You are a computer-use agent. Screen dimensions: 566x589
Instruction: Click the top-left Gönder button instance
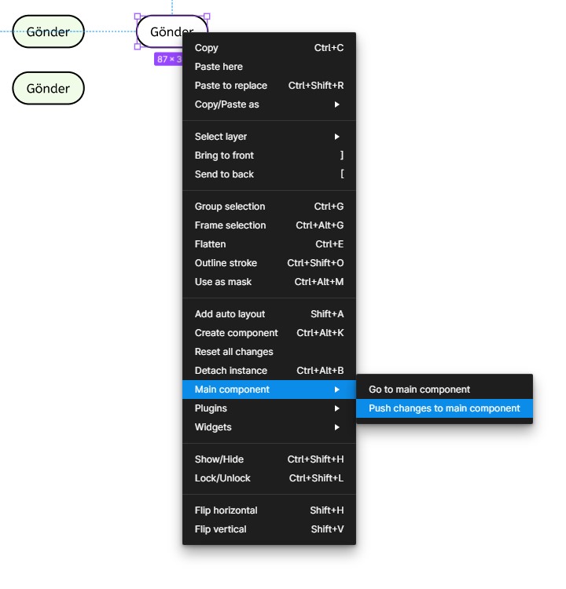point(48,32)
